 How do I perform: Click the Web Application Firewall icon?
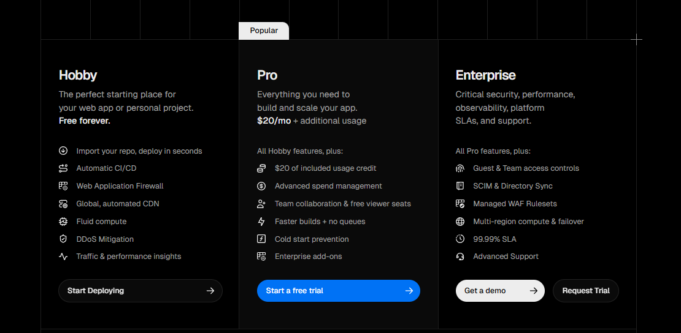[x=63, y=186]
